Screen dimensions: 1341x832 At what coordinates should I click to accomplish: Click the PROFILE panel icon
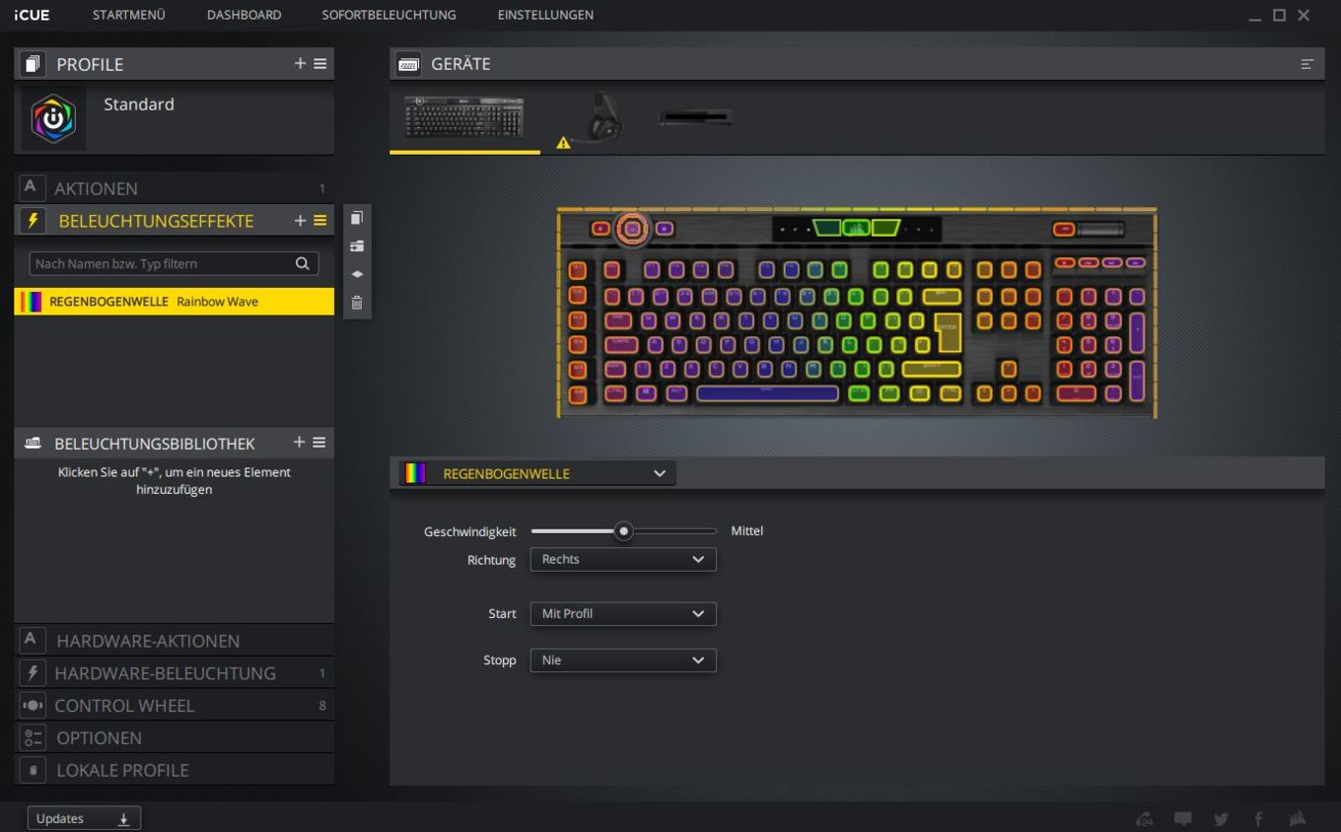33,64
